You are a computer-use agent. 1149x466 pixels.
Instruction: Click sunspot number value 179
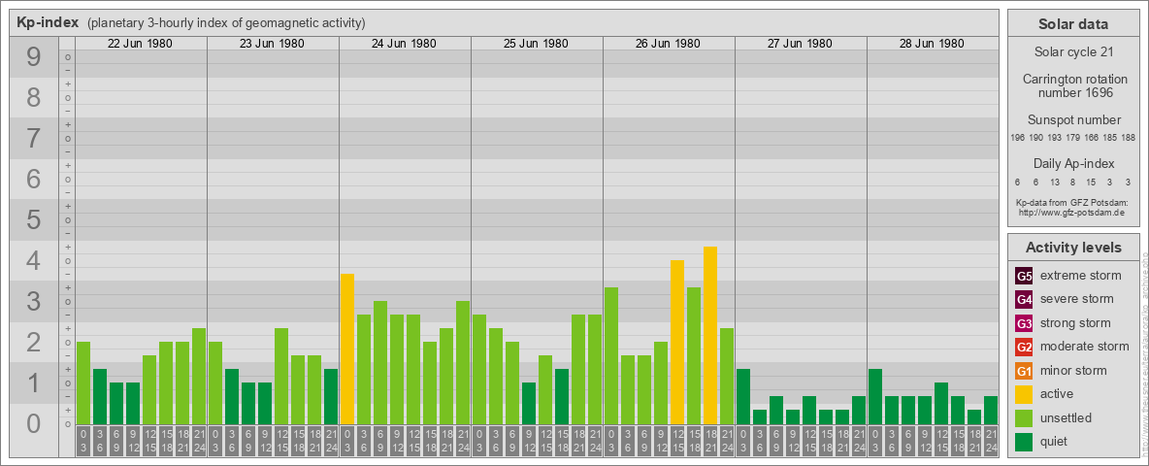(x=1073, y=138)
